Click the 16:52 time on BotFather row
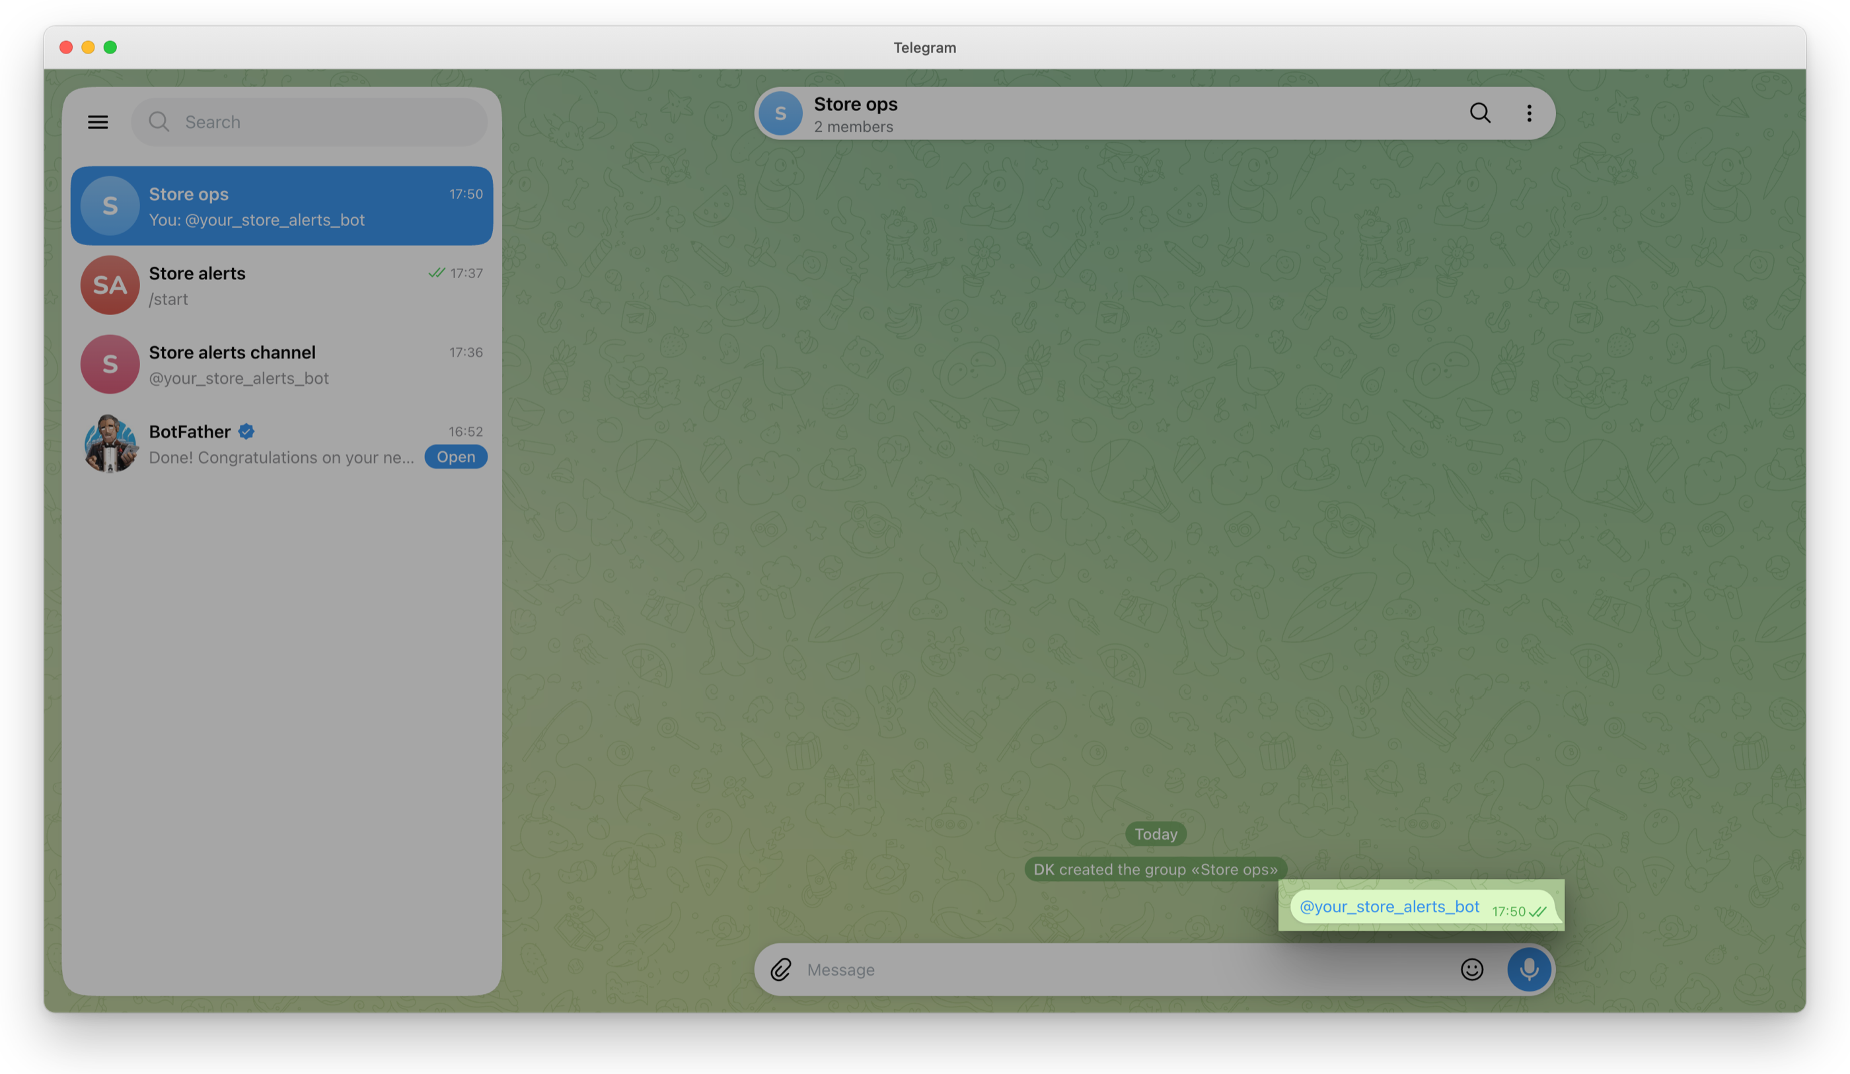1850x1074 pixels. (465, 432)
